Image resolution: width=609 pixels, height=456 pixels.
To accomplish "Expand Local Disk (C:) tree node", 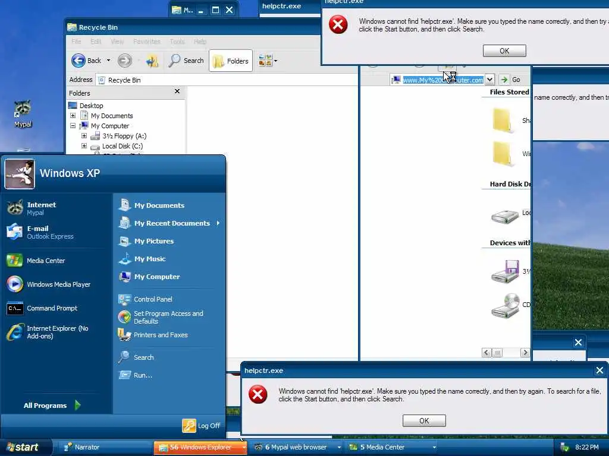I will pyautogui.click(x=84, y=146).
